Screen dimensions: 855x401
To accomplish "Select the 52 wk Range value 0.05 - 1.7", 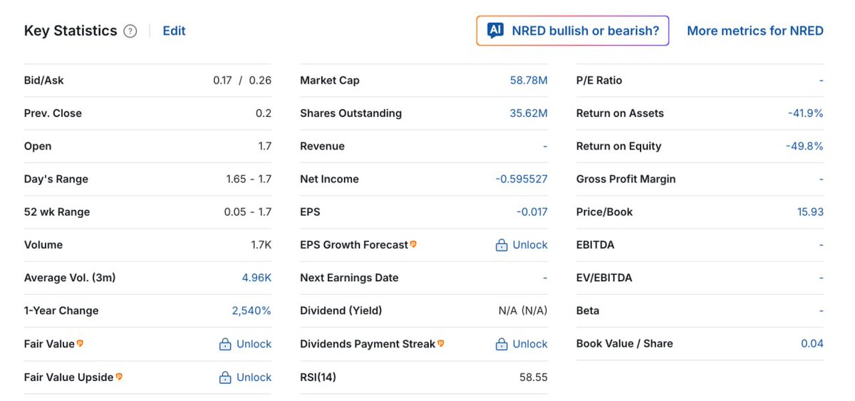I will (247, 212).
